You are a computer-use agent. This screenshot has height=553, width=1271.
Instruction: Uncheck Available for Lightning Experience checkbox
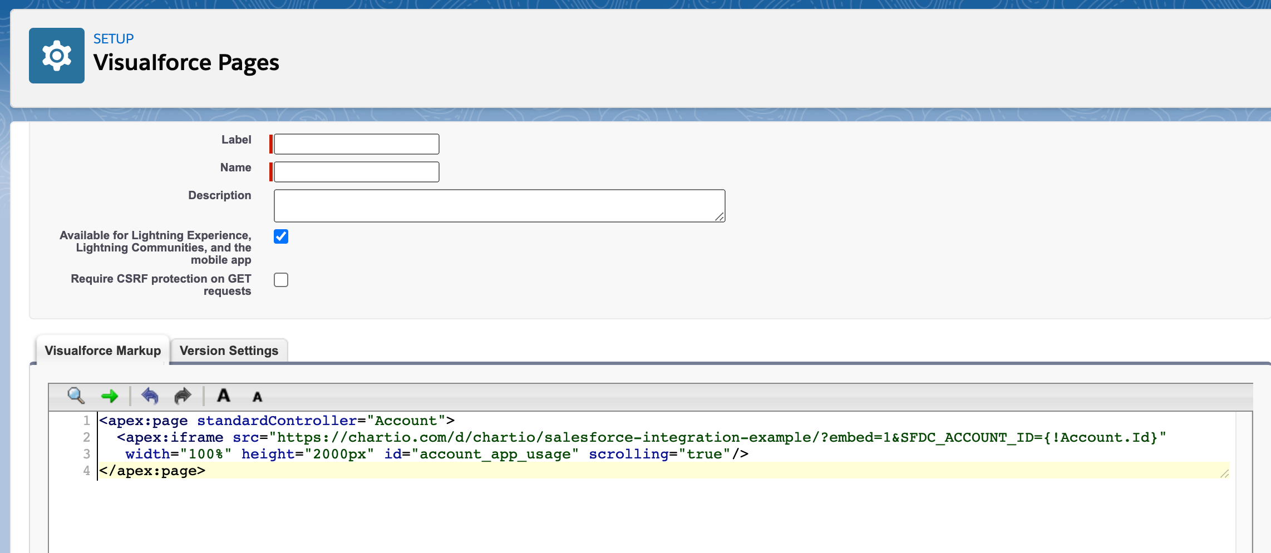[281, 236]
